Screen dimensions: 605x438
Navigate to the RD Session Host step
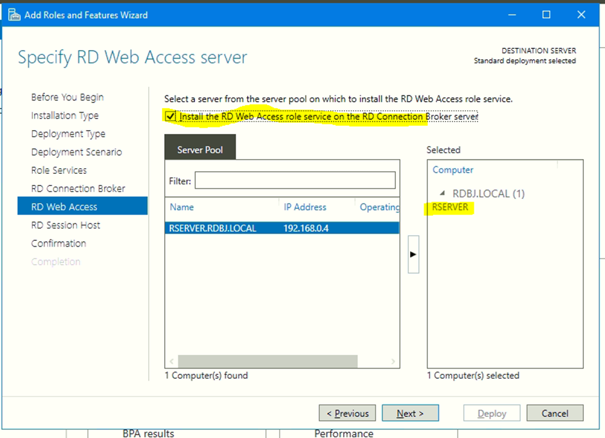click(x=66, y=225)
